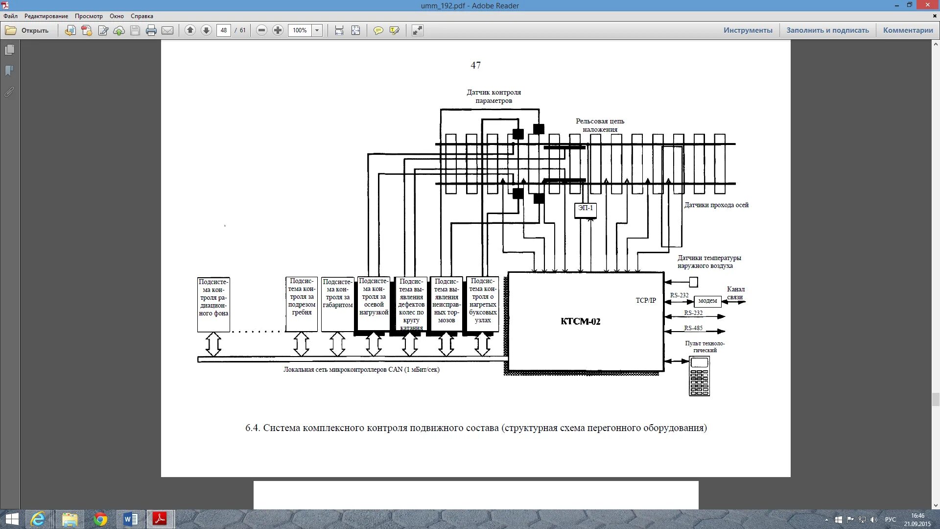This screenshot has height=529, width=940.
Task: Open Page Thumbnails panel in sidebar
Action: (x=9, y=50)
